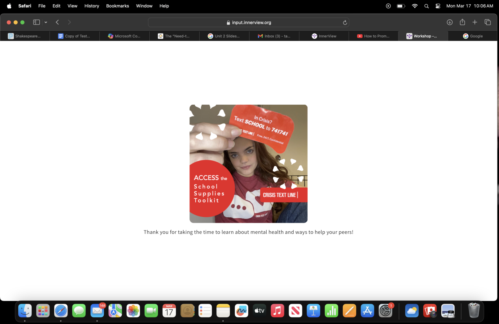The height and width of the screenshot is (324, 499).
Task: Launch Music from the Dock
Action: pos(277,311)
